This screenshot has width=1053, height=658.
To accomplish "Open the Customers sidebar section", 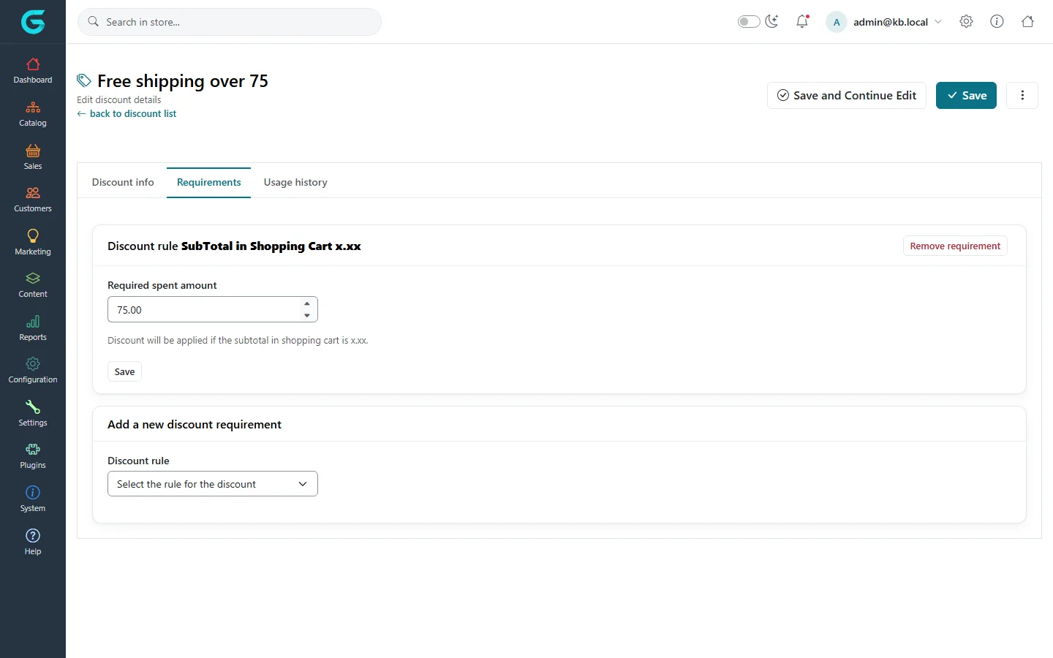I will point(33,200).
